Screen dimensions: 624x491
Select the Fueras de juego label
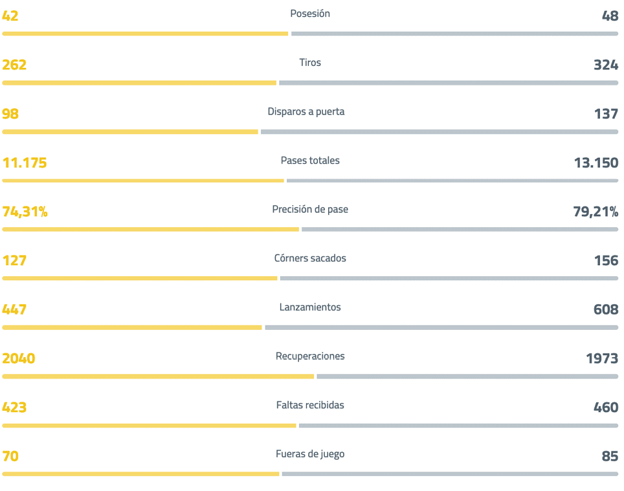(x=310, y=454)
